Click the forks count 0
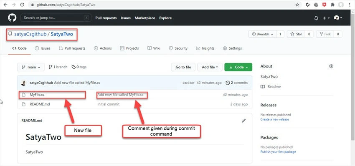The height and width of the screenshot is (166, 355). tap(338, 34)
